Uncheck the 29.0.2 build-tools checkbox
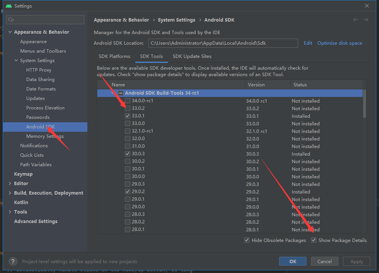The image size is (379, 273). click(128, 192)
